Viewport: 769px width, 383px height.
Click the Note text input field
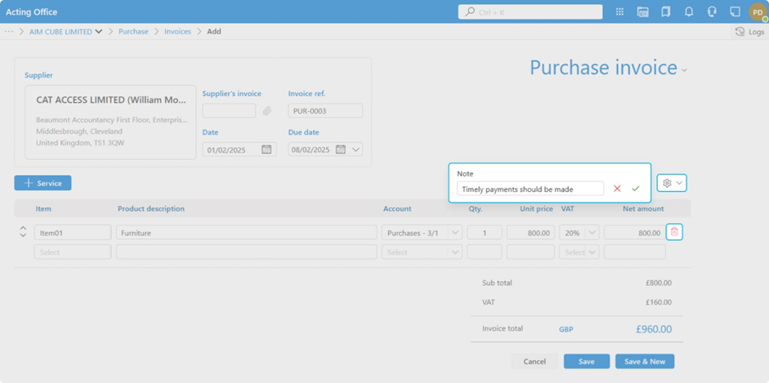tap(530, 189)
